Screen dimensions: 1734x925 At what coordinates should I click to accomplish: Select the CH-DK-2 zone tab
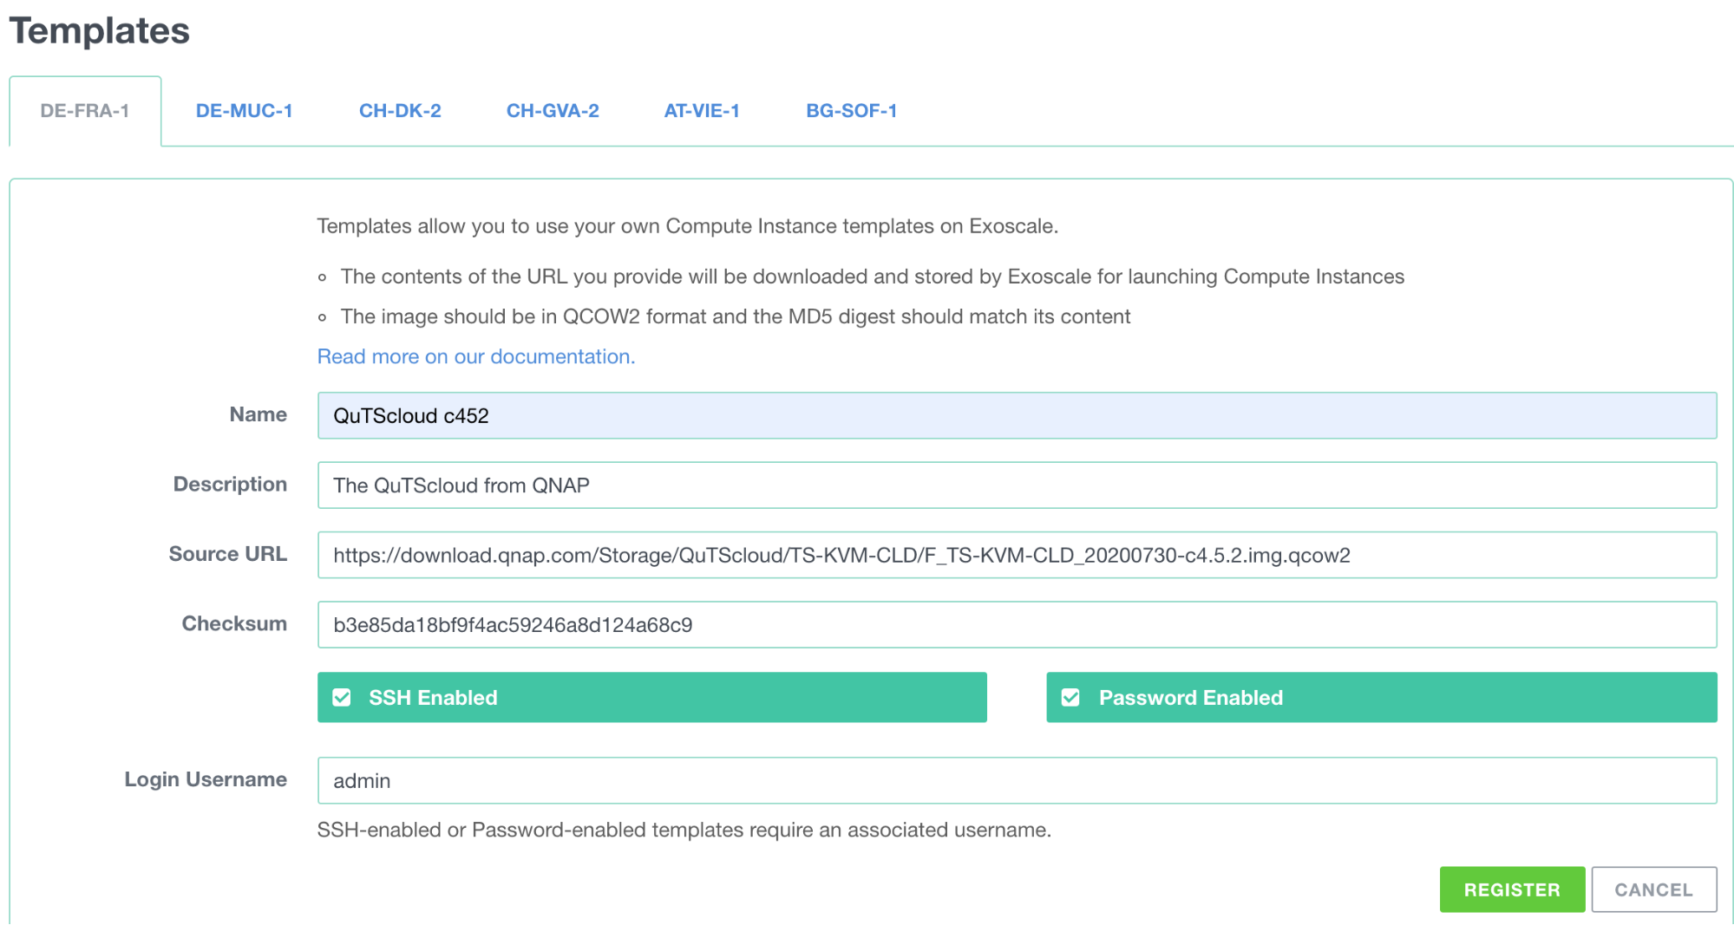point(400,111)
